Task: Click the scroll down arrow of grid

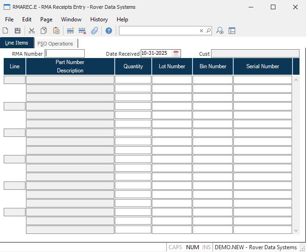Action: click(296, 230)
